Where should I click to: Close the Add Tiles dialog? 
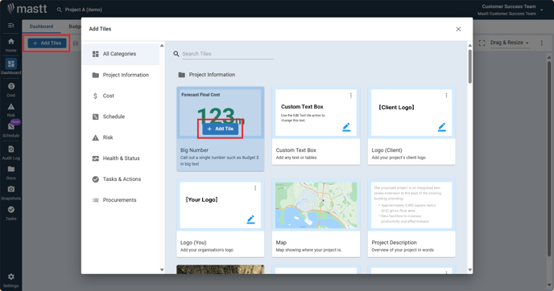pos(458,29)
